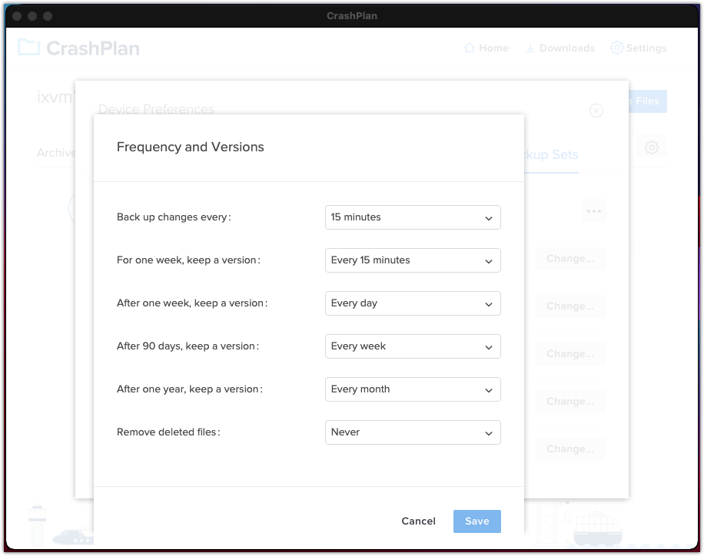Click the topmost Change button
The width and height of the screenshot is (704, 556).
pos(570,259)
